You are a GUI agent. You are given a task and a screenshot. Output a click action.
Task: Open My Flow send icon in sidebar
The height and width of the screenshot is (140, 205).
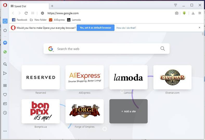point(5,73)
